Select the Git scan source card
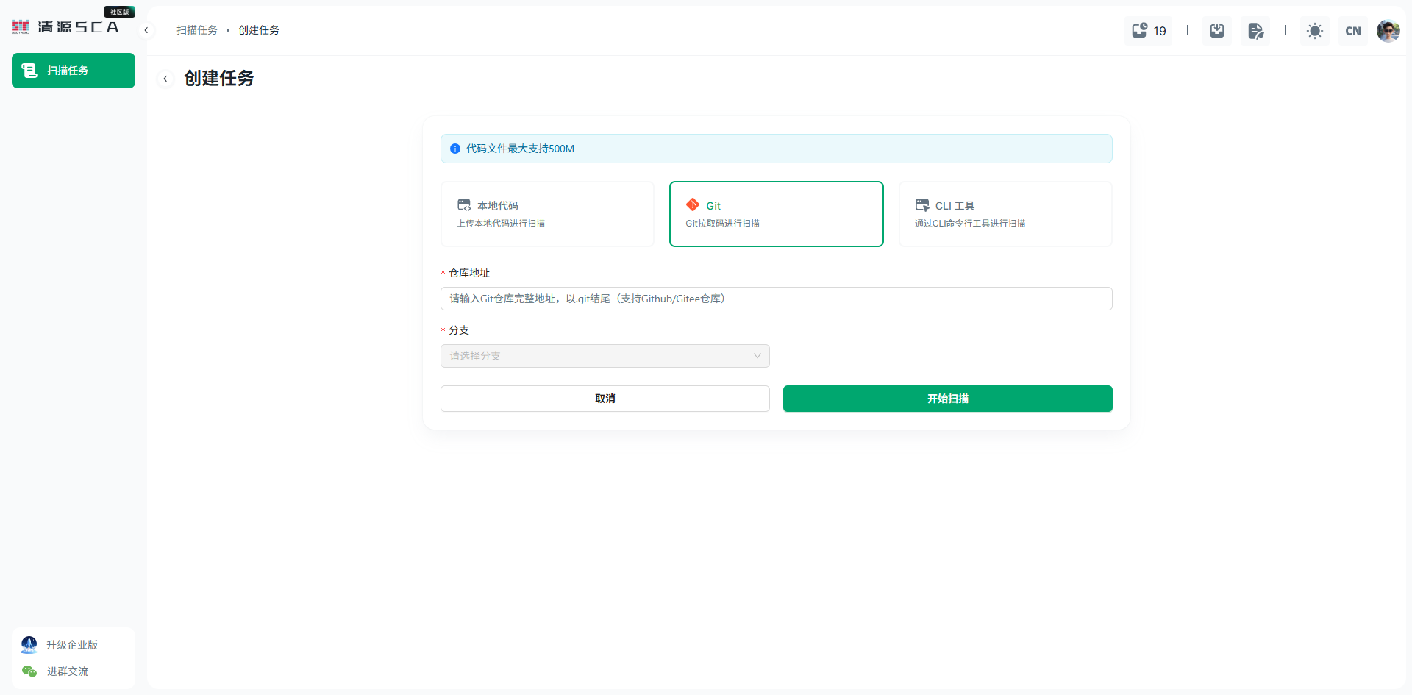1412x695 pixels. [x=776, y=214]
